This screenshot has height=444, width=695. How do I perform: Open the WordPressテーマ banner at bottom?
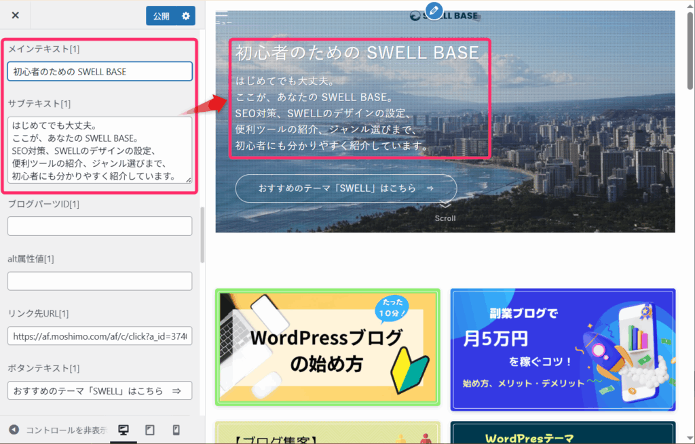click(563, 432)
